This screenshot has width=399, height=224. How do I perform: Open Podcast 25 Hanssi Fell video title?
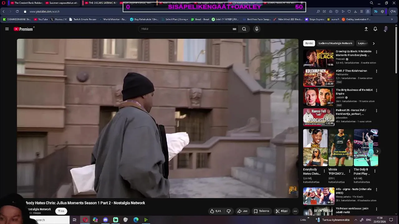click(351, 112)
